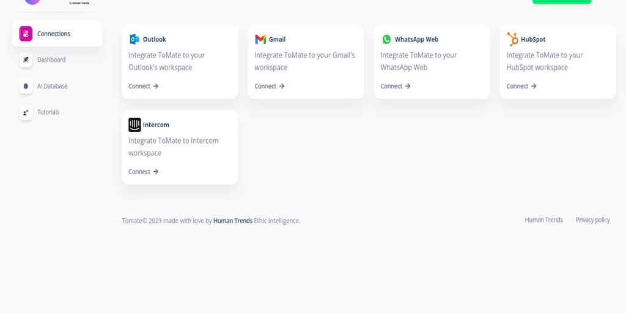Click the Outlook logo icon

coord(134,39)
